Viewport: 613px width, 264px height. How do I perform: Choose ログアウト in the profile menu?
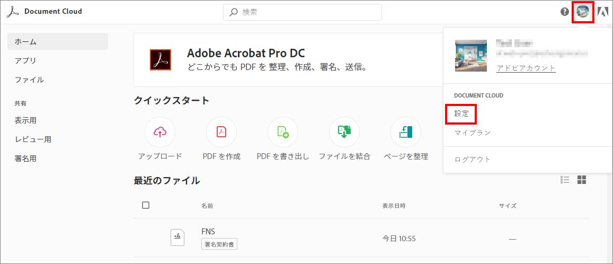pyautogui.click(x=472, y=160)
